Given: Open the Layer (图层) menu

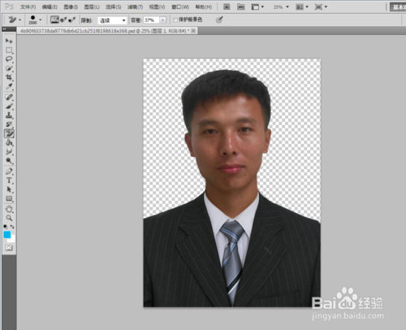Looking at the screenshot, I should click(x=92, y=7).
